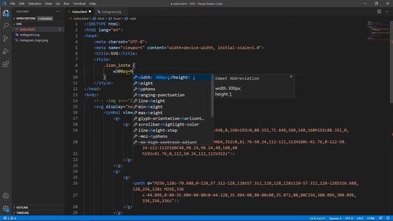
Task: Open the Go menu
Action: click(x=58, y=4)
